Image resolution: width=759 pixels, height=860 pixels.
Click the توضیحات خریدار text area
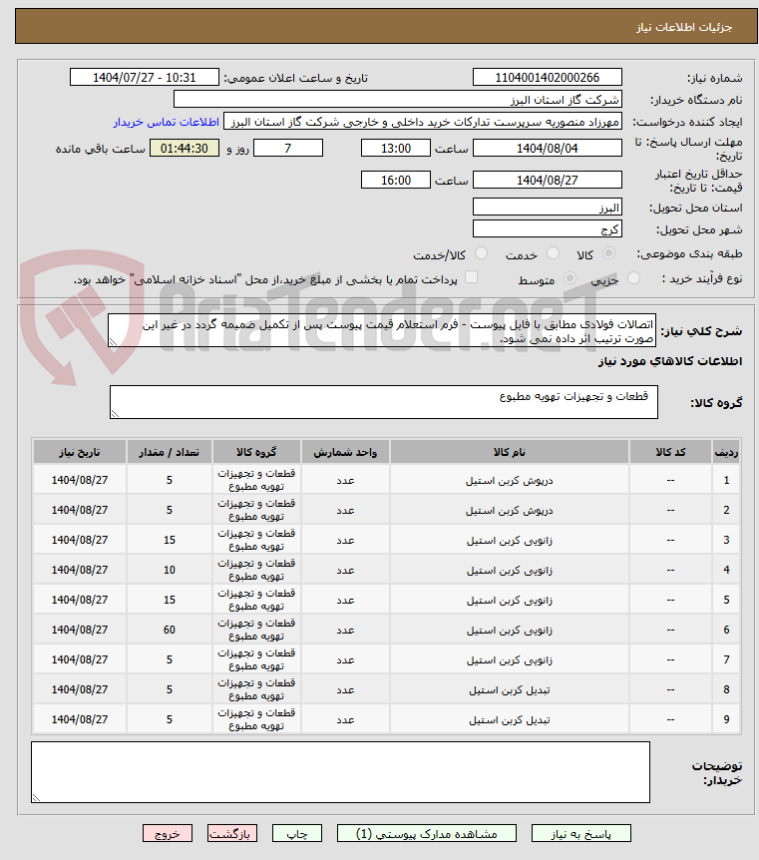click(x=340, y=772)
